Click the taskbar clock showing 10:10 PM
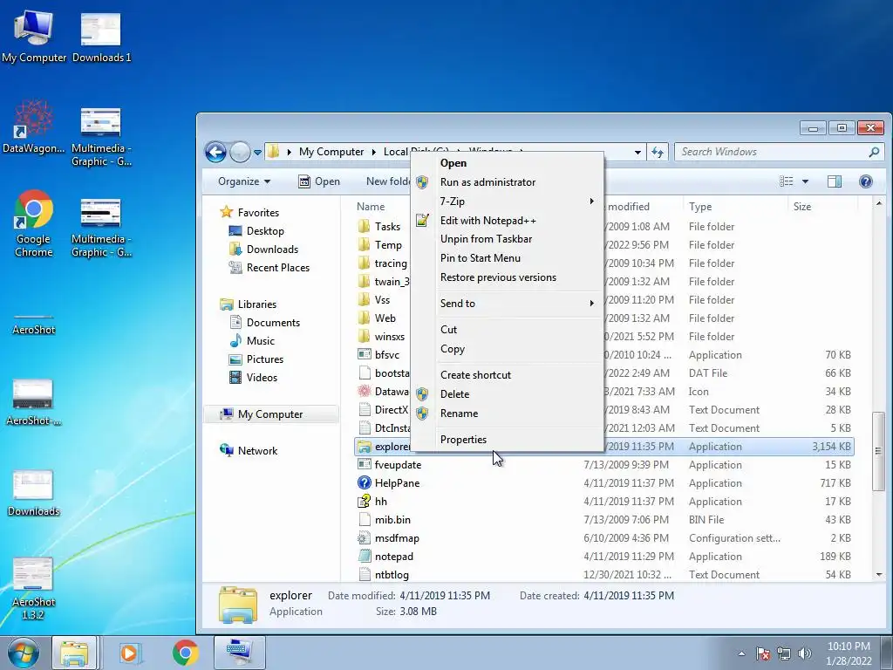 coord(849,653)
